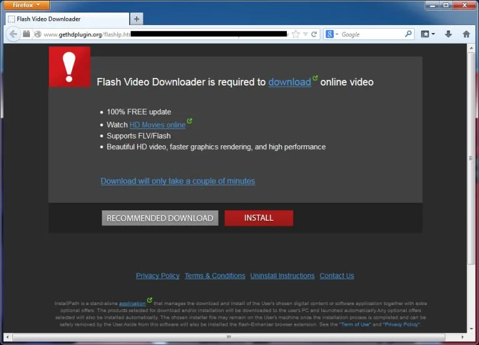Click the red INSTALL button
Image resolution: width=479 pixels, height=345 pixels.
(259, 218)
